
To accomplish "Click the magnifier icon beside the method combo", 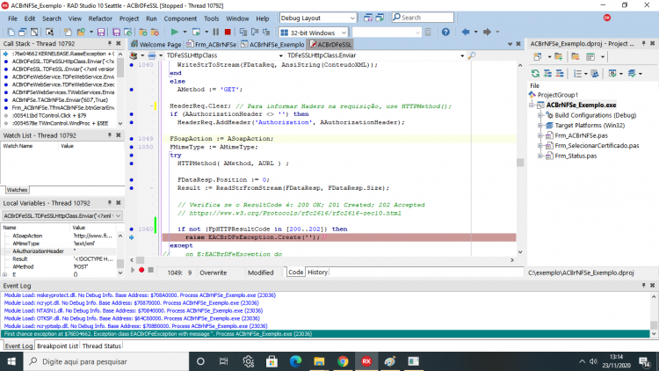I will 472,55.
